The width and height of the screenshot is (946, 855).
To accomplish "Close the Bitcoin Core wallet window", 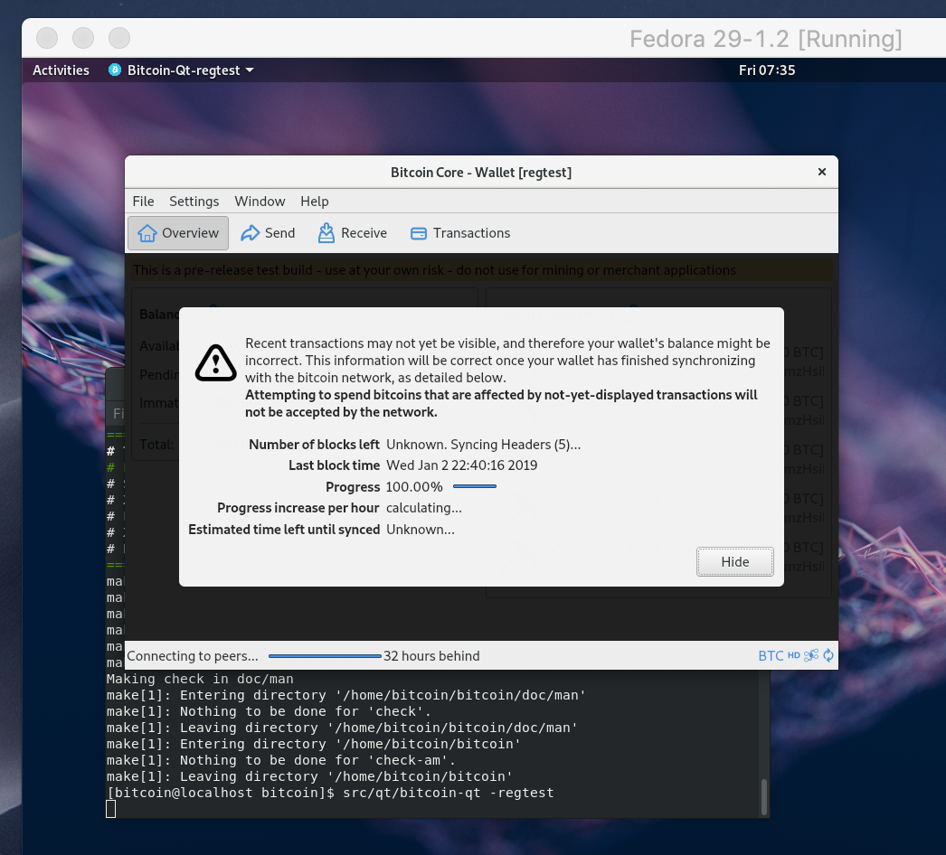I will point(822,172).
